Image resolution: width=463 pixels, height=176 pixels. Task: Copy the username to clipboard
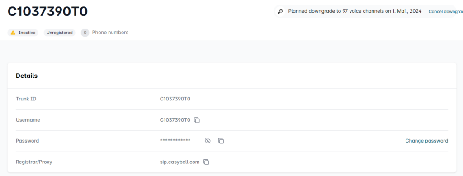(197, 120)
